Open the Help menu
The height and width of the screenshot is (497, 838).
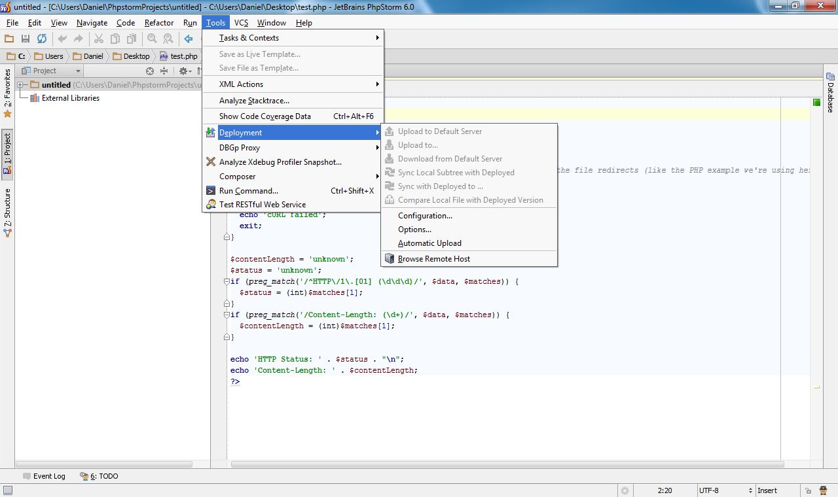coord(304,22)
